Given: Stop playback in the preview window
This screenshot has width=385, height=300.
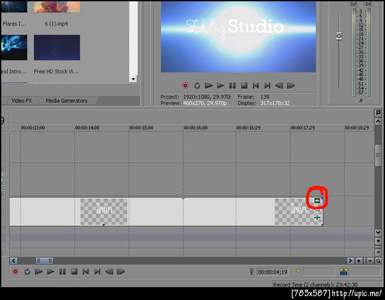Looking at the screenshot, I should (244, 86).
